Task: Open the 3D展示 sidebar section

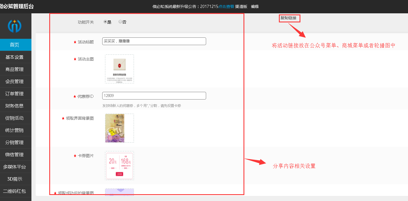Action: [16, 179]
